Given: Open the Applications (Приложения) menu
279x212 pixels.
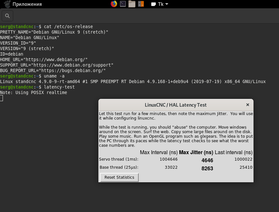Looking at the screenshot, I should (x=27, y=4).
